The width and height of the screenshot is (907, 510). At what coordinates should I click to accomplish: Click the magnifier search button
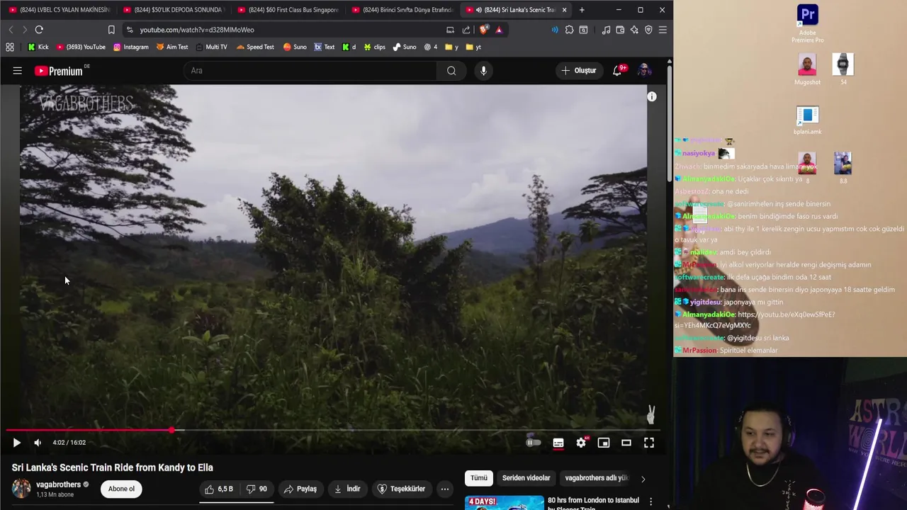(451, 71)
